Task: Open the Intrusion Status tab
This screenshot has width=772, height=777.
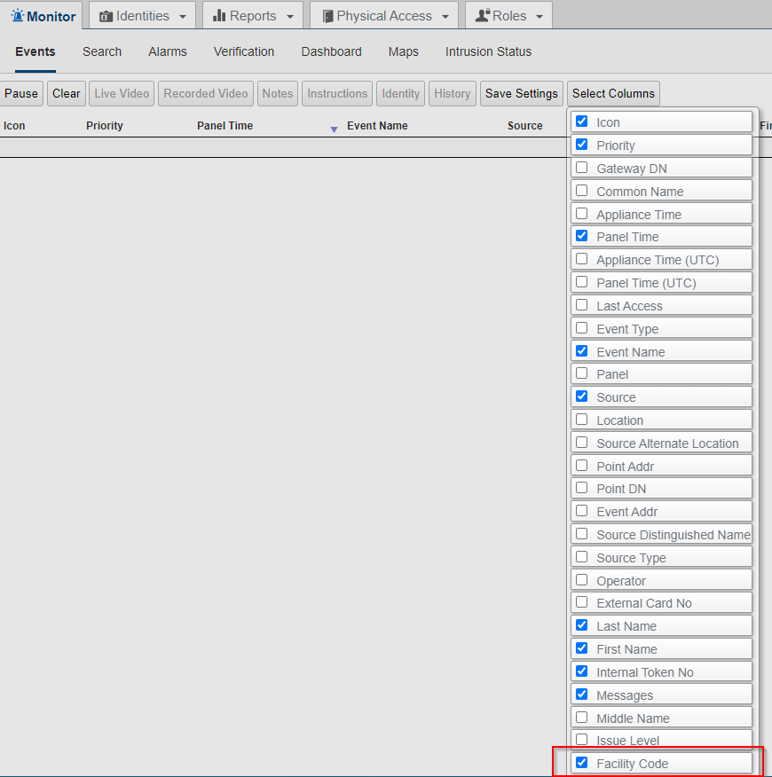Action: point(488,51)
